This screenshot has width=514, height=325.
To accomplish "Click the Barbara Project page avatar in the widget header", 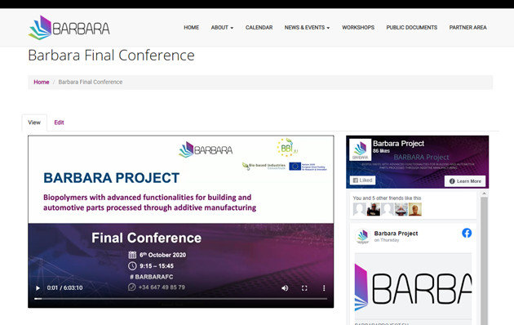I will click(x=360, y=149).
